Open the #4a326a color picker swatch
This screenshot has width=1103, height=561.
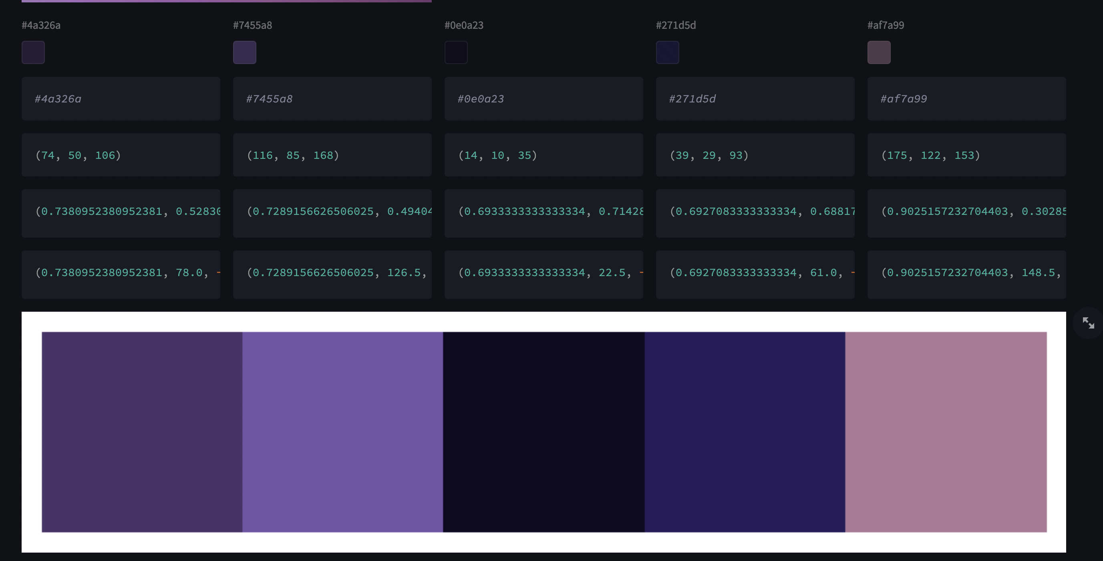click(x=33, y=52)
